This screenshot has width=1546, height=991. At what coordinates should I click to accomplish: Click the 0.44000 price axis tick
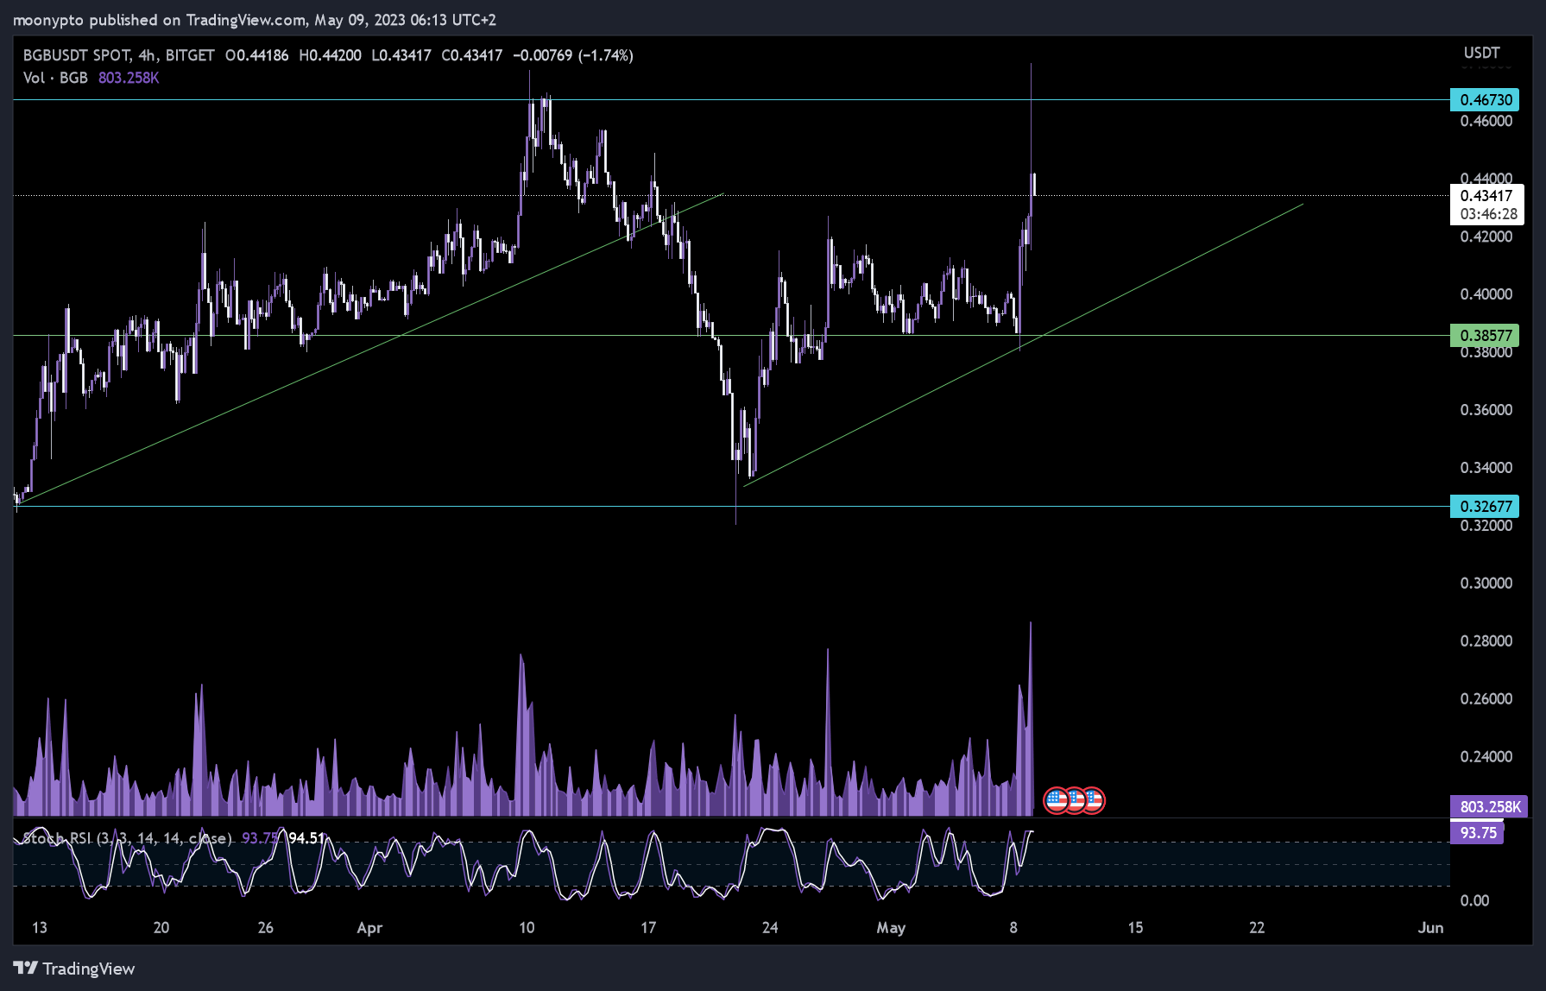point(1486,179)
